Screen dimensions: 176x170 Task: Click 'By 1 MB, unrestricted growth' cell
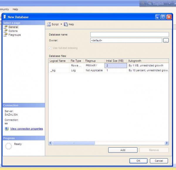148,65
